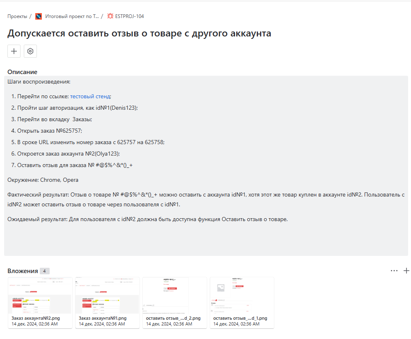The image size is (411, 339).
Task: Open the оставить отзыв d_2.png attachment preview
Action: click(x=175, y=296)
